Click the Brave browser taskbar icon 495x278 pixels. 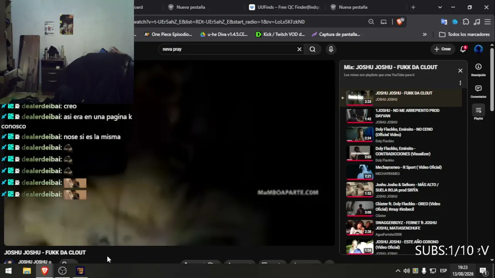click(44, 271)
